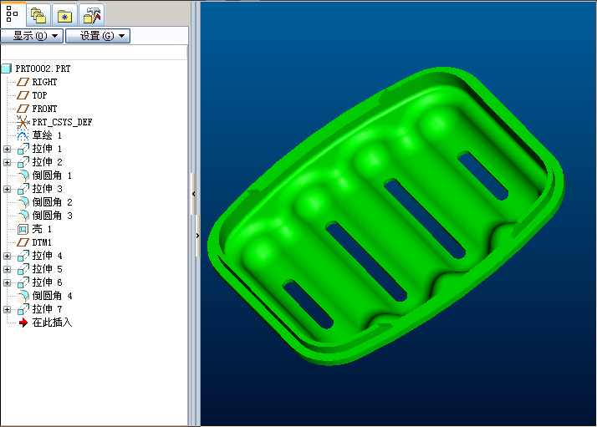Click the green soap dish model
This screenshot has height=427, width=597.
point(385,217)
